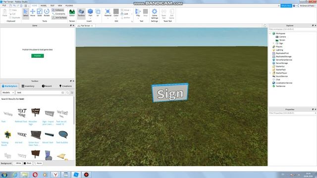
Task: Expand the Sign node in Explorer
Action: tap(273, 44)
